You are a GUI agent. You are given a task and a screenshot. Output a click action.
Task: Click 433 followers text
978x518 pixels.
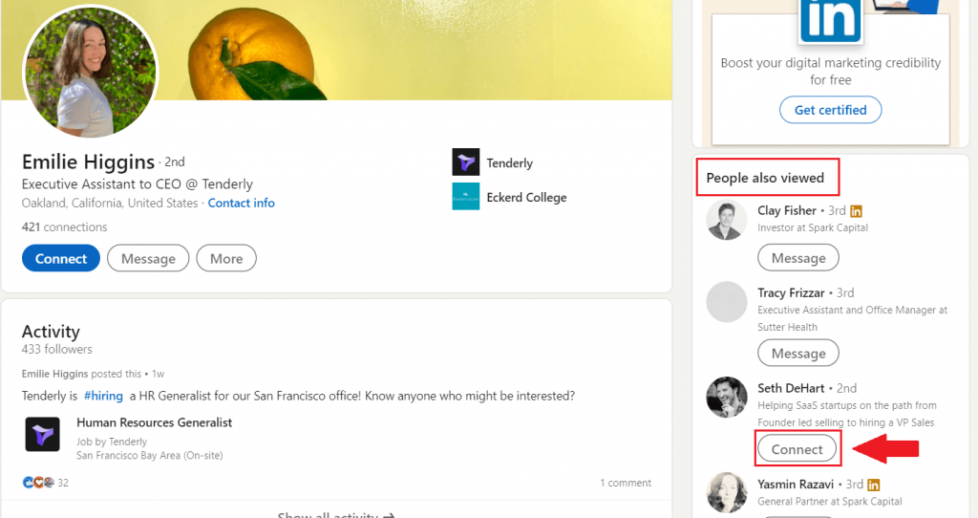point(56,350)
